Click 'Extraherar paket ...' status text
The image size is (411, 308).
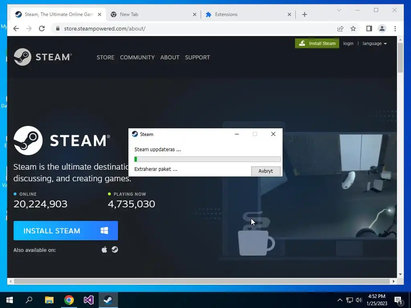point(156,169)
